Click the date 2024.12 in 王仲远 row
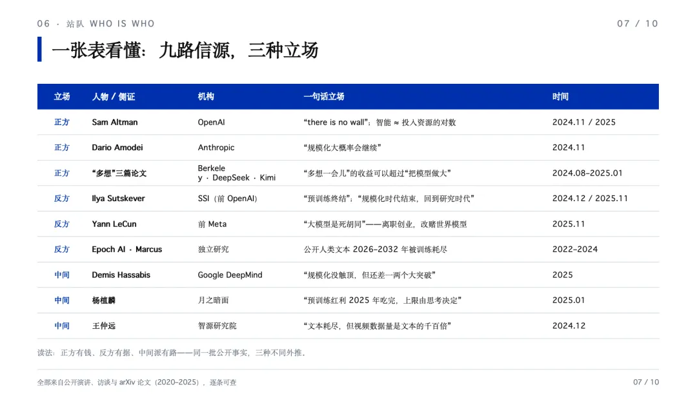The height and width of the screenshot is (394, 697). tap(569, 326)
